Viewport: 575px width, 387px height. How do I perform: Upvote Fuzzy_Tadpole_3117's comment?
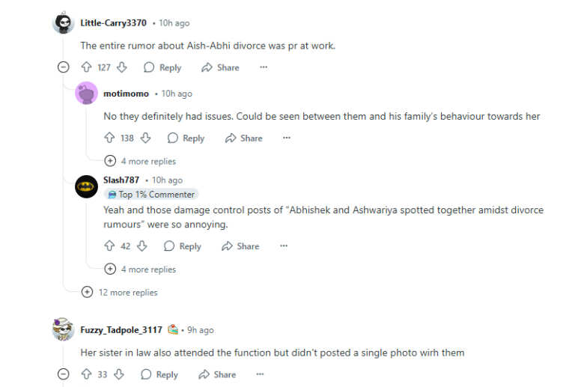tap(86, 374)
